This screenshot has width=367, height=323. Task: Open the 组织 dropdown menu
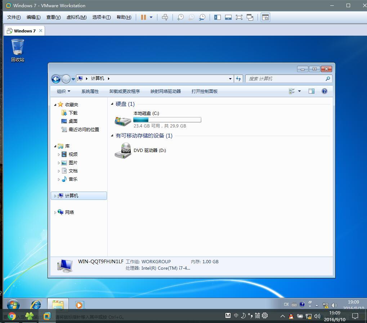pyautogui.click(x=63, y=91)
